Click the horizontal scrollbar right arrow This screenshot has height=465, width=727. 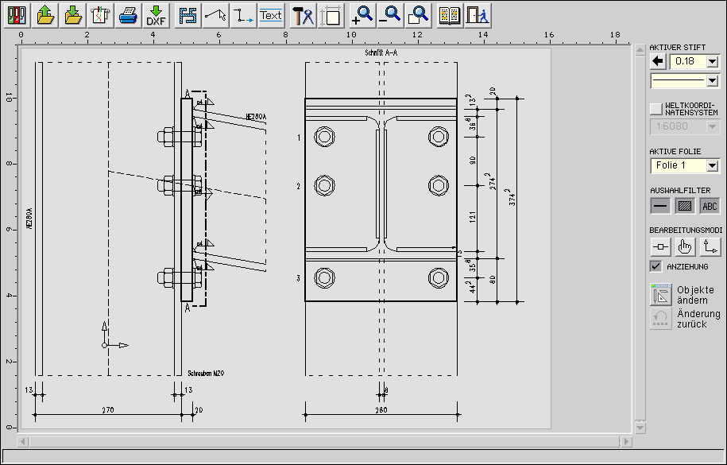point(626,440)
